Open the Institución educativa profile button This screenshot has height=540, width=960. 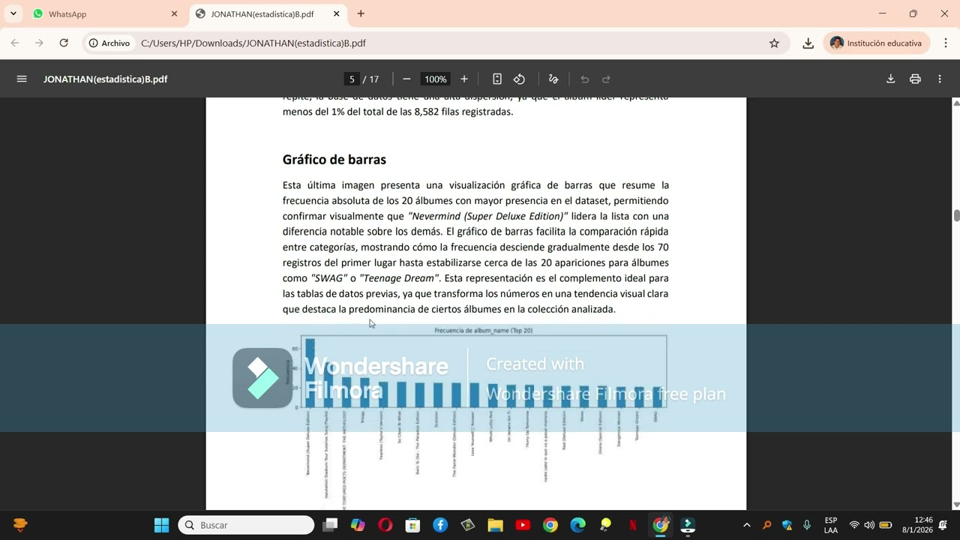coord(876,43)
